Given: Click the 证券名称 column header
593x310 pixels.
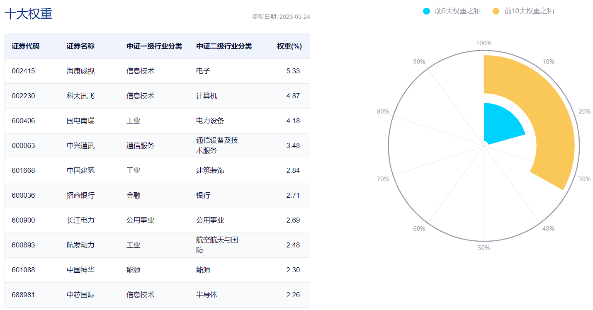Looking at the screenshot, I should 80,46.
